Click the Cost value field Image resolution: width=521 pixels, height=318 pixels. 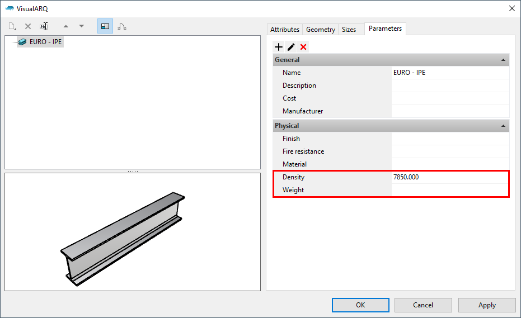450,98
